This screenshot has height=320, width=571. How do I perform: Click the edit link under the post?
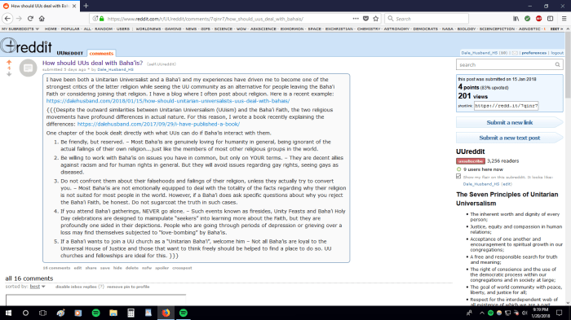point(77,268)
